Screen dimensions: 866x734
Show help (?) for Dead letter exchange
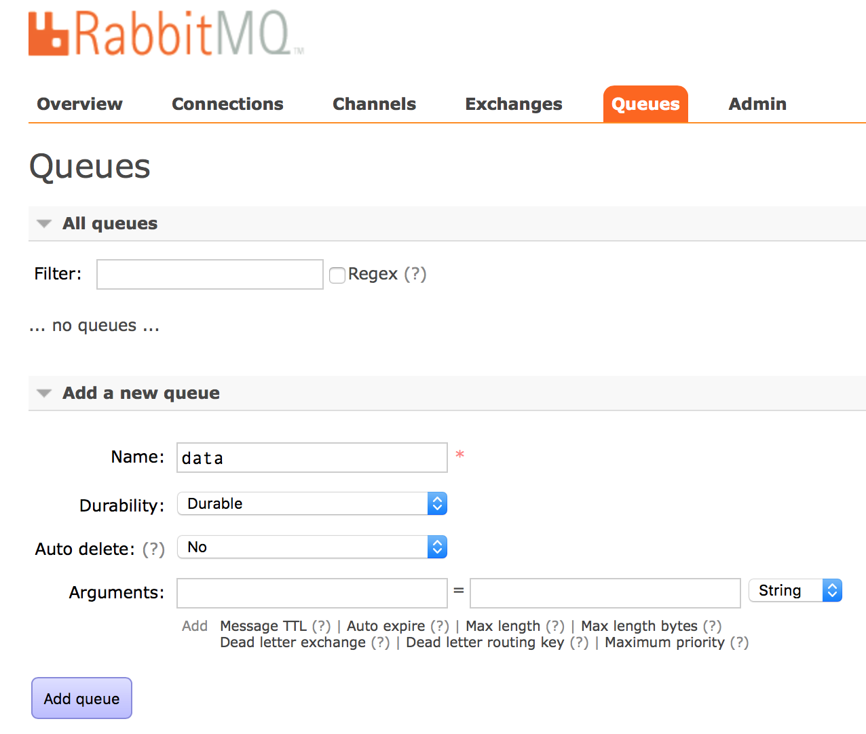(x=381, y=642)
